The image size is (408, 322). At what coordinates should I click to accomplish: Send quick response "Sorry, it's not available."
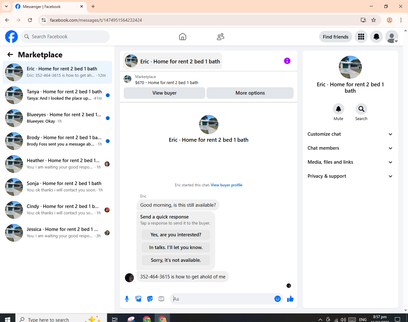(x=176, y=260)
